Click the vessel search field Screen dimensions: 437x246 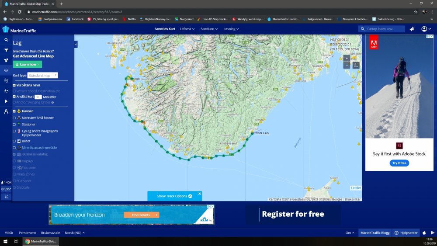point(382,29)
